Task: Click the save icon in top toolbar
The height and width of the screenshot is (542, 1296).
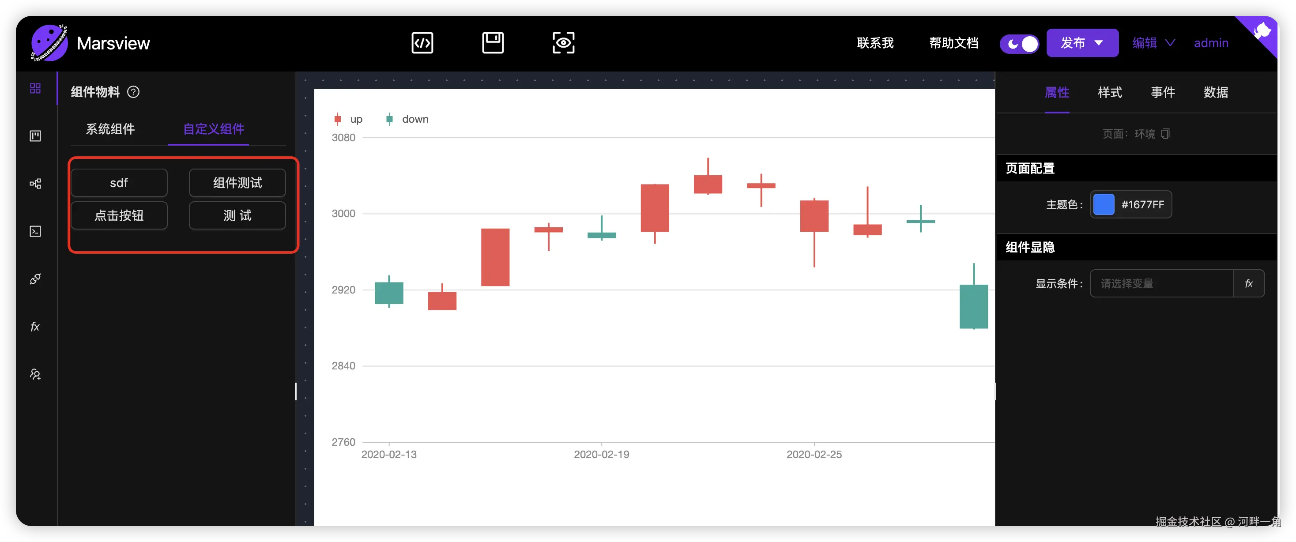Action: [493, 43]
